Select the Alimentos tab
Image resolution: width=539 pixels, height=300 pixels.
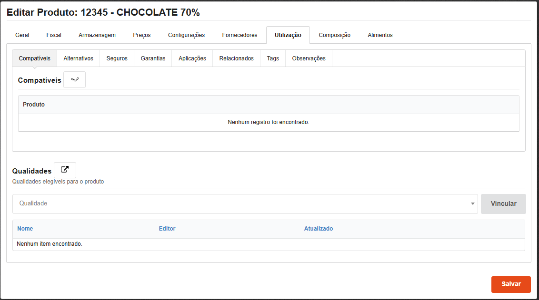[380, 35]
